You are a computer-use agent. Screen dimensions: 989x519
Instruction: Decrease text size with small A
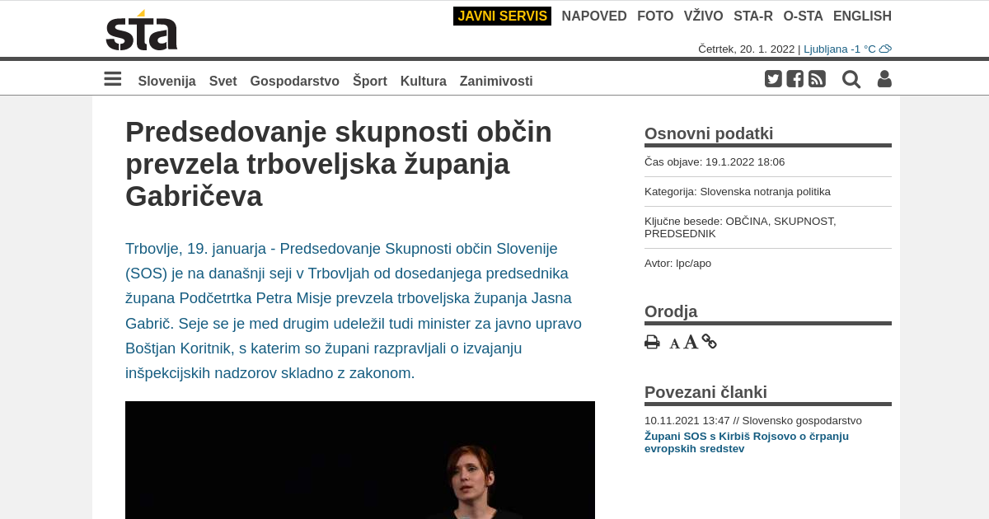[674, 344]
